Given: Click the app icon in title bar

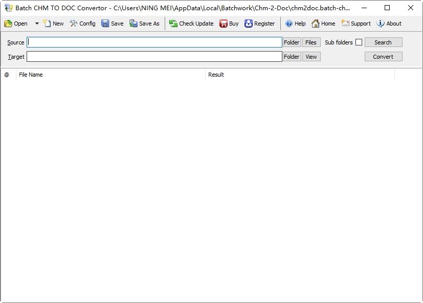Looking at the screenshot, I should 9,8.
